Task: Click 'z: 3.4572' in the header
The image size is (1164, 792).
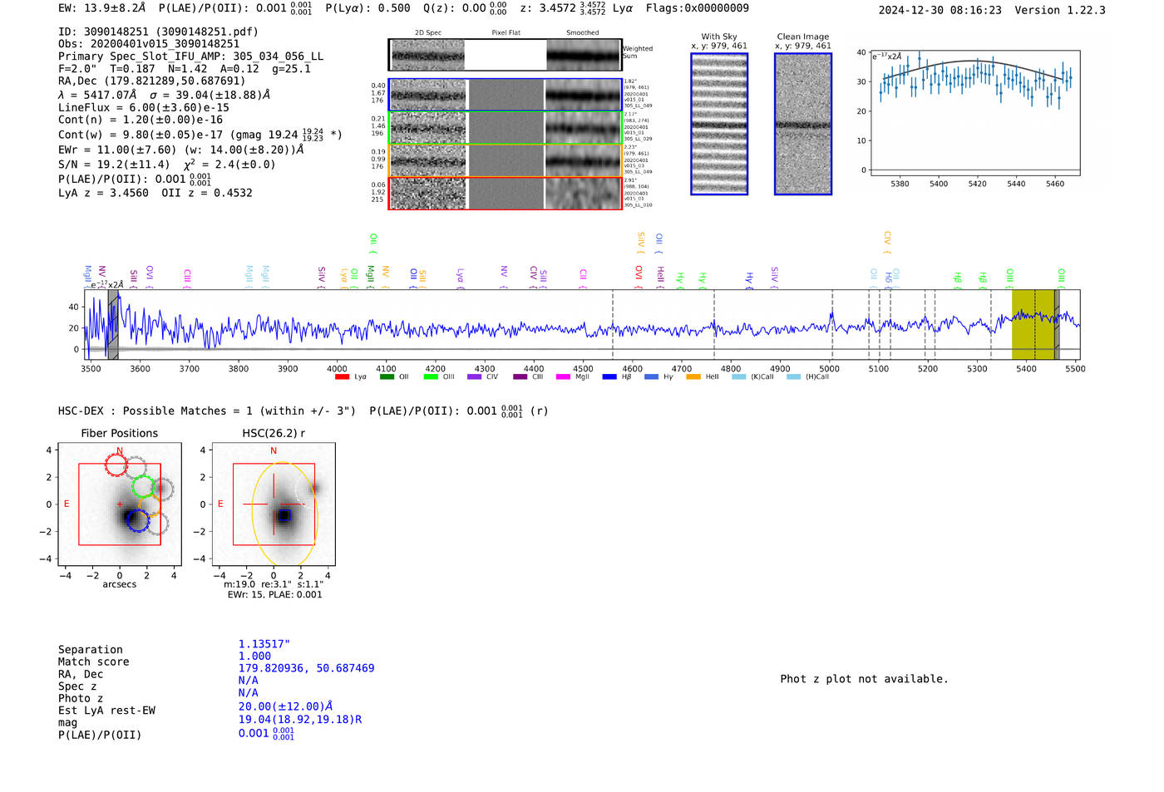Action: [545, 8]
